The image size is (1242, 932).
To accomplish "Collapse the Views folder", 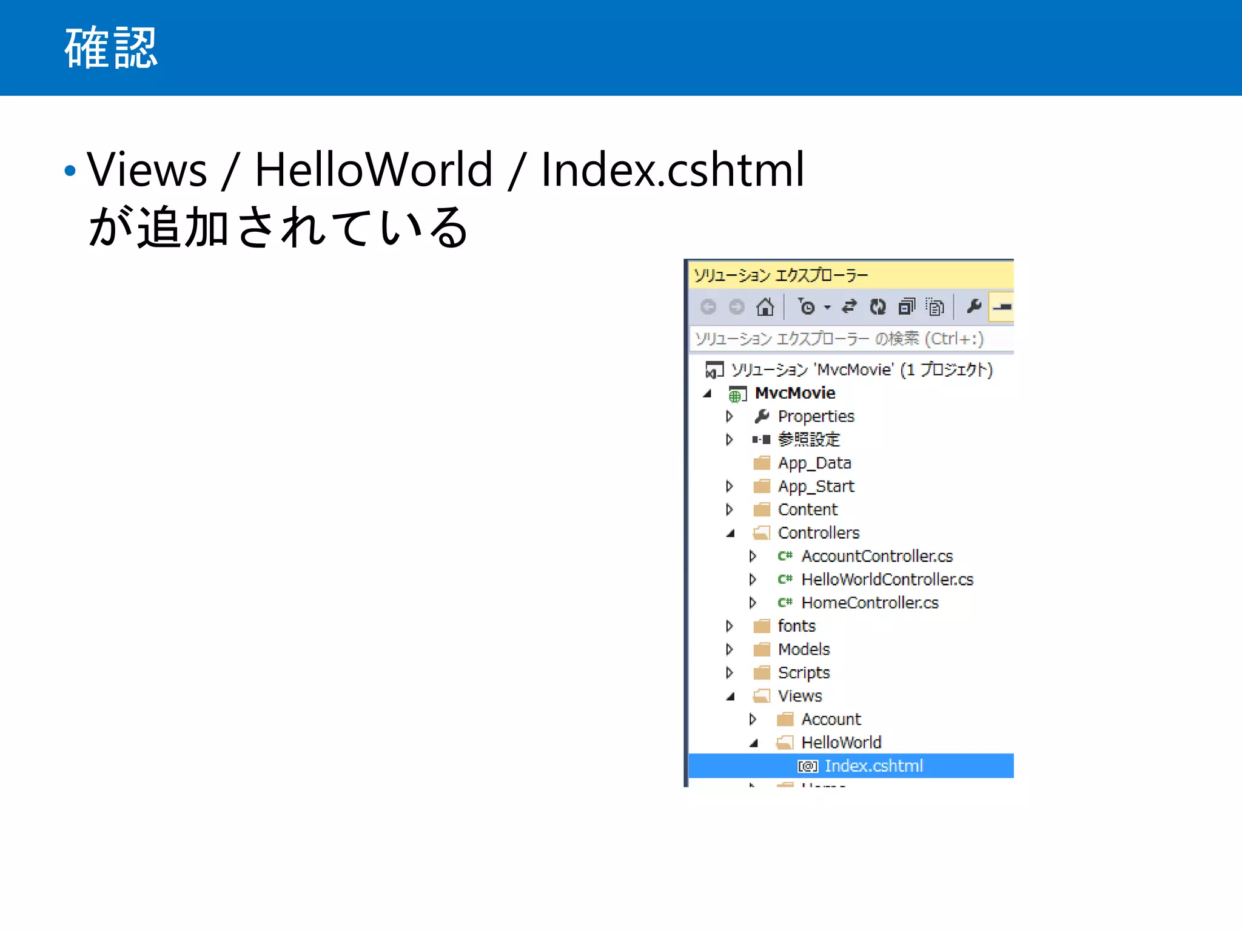I will click(731, 697).
